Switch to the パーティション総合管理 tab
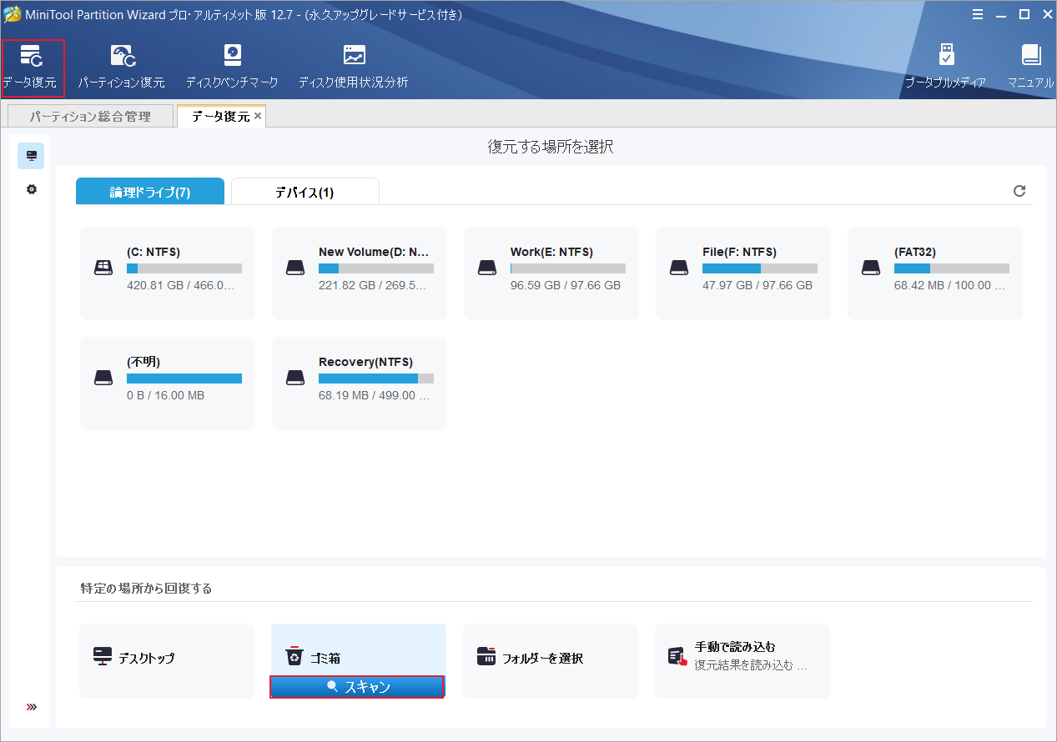Screen dimensions: 1057x742 [x=90, y=115]
